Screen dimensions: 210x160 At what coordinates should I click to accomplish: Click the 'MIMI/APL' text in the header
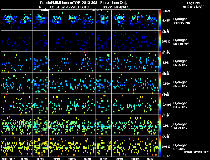(x=122, y=7)
